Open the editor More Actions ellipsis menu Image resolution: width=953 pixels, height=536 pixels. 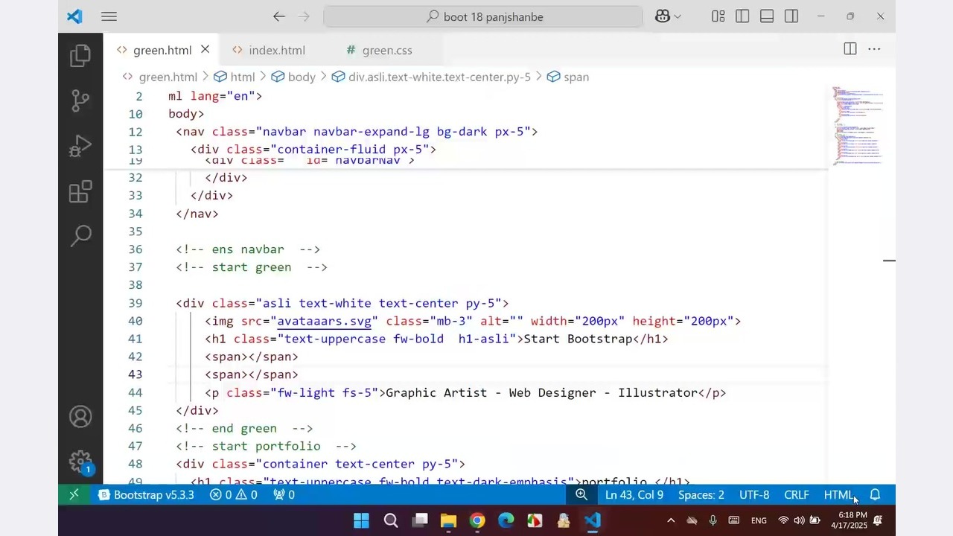click(874, 49)
